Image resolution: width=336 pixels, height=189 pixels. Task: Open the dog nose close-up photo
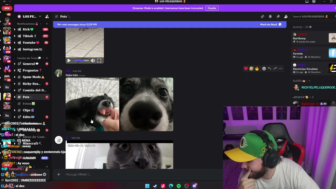click(146, 104)
